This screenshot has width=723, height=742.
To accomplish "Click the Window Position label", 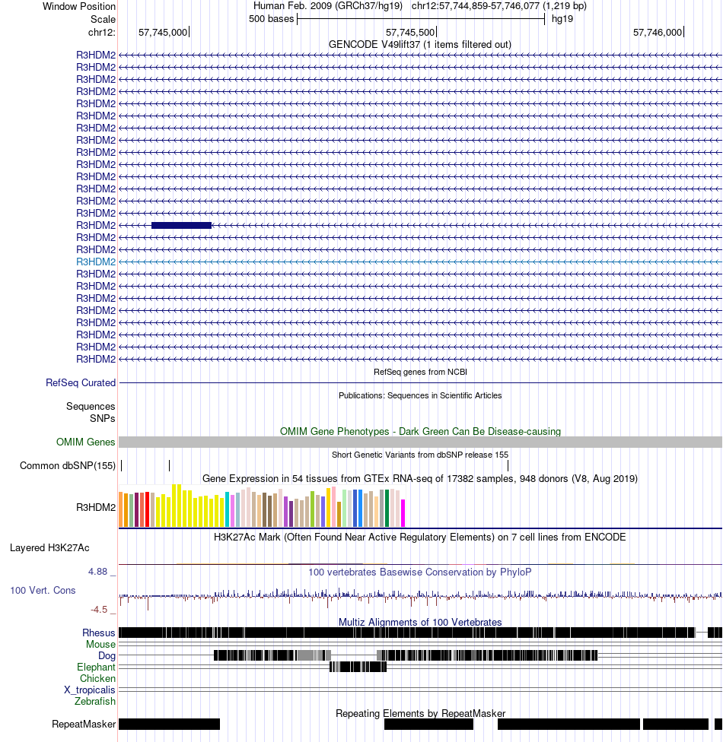I will point(78,7).
